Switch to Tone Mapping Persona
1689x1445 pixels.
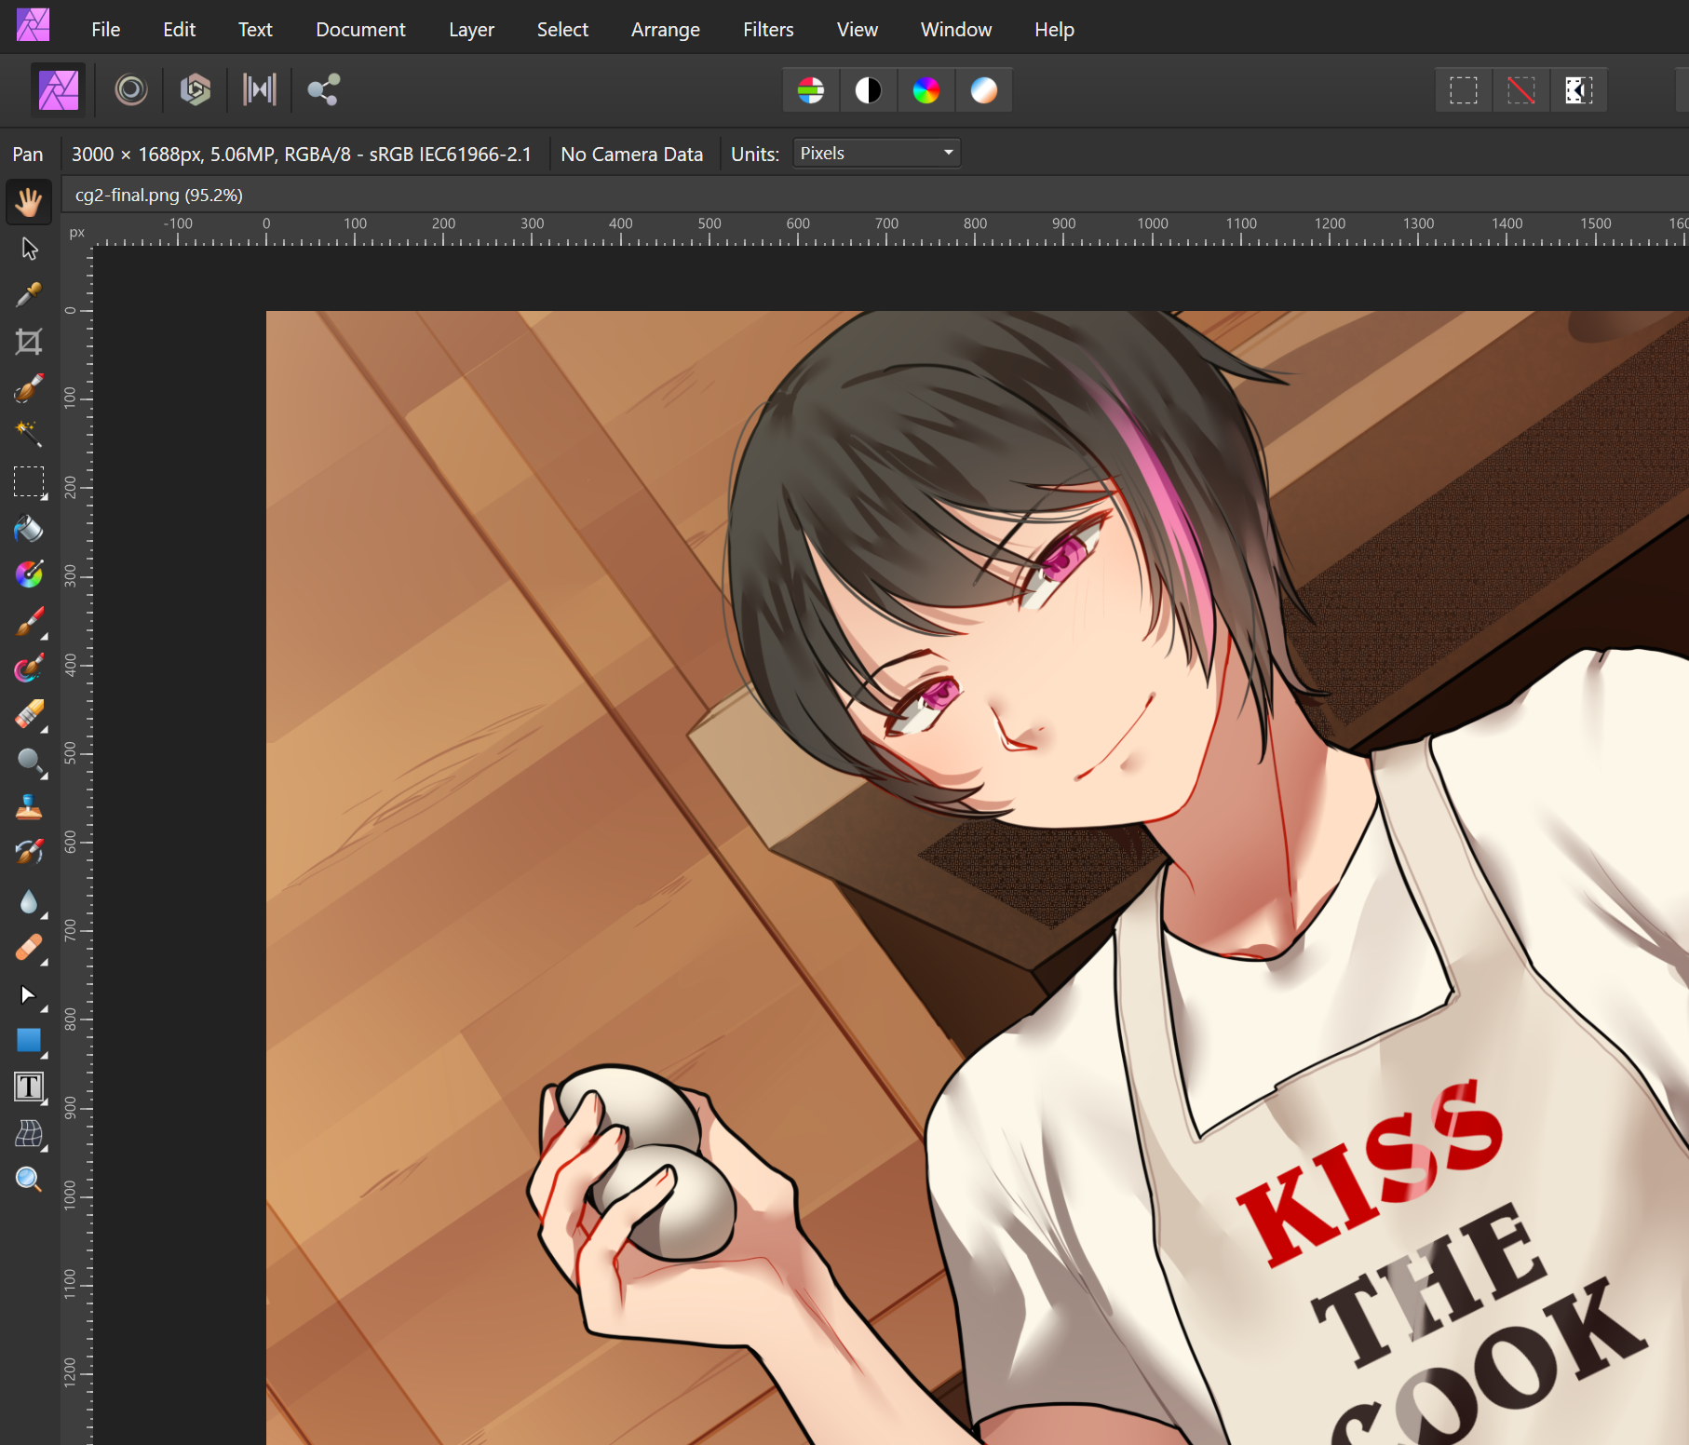260,90
